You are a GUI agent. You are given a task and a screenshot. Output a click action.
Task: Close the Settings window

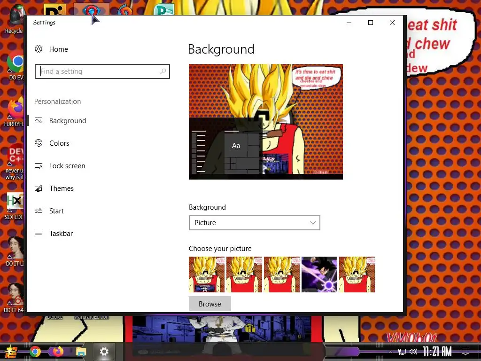coord(392,23)
